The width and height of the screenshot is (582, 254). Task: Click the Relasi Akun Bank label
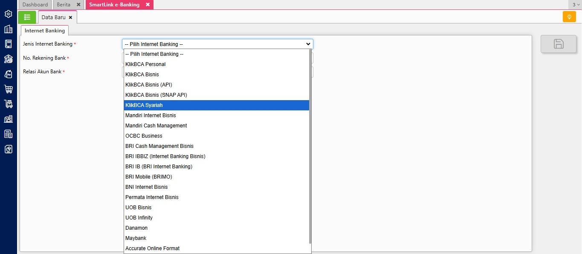(x=42, y=72)
